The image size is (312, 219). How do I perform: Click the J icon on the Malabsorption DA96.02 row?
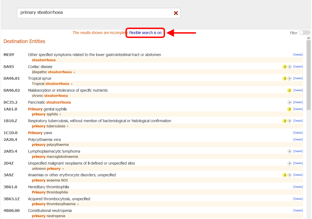point(289,90)
